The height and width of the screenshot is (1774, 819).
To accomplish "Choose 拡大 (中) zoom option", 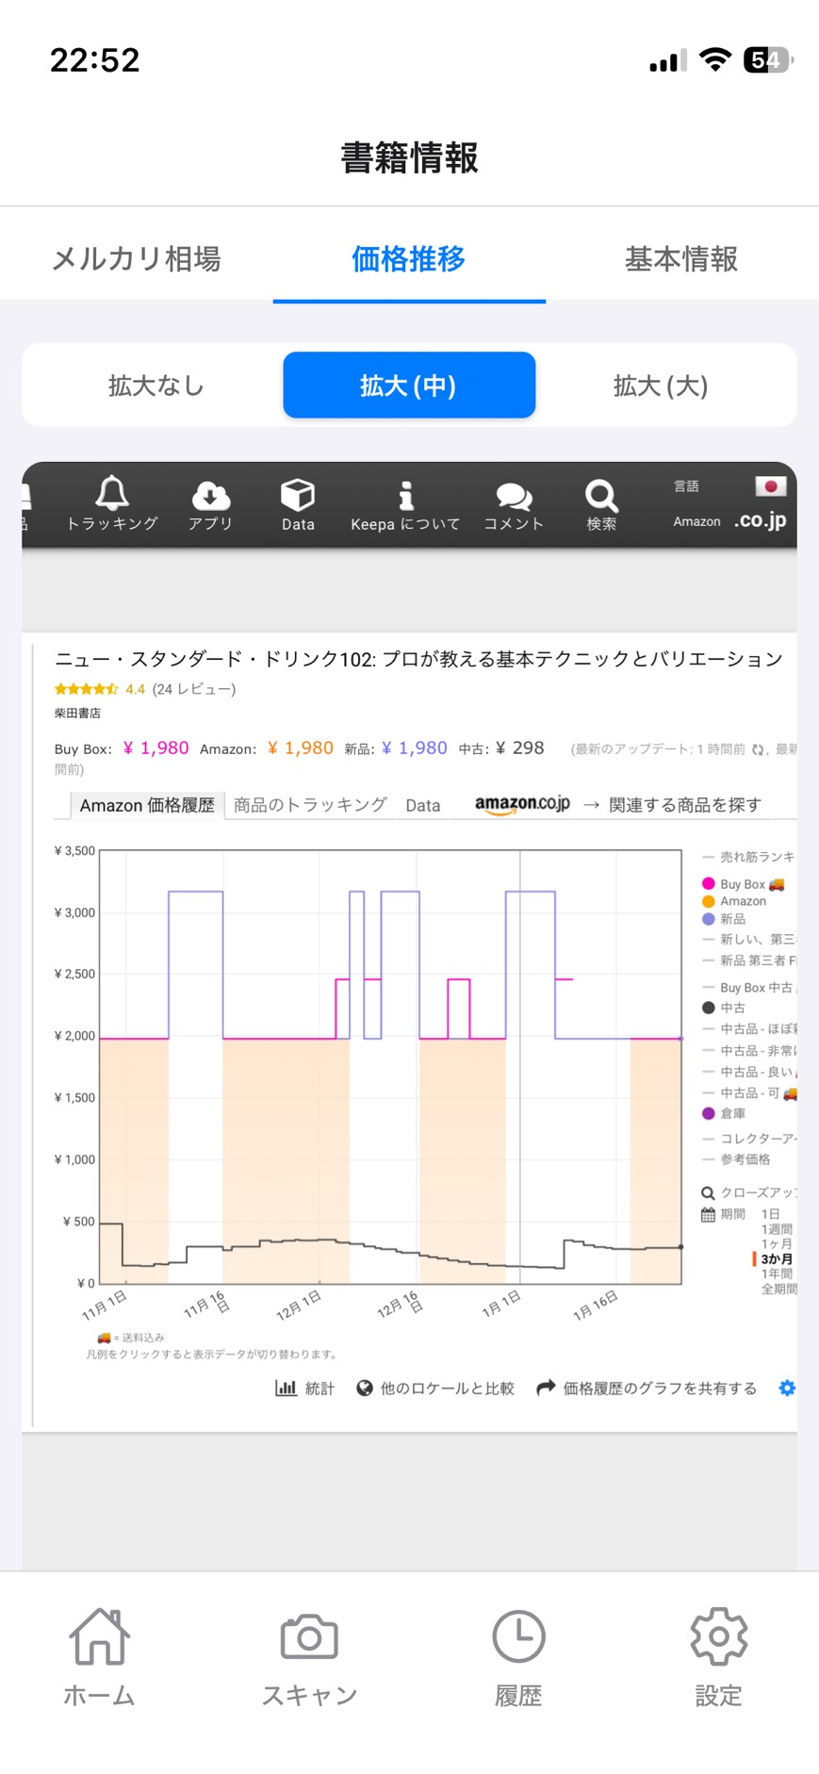I will [409, 386].
